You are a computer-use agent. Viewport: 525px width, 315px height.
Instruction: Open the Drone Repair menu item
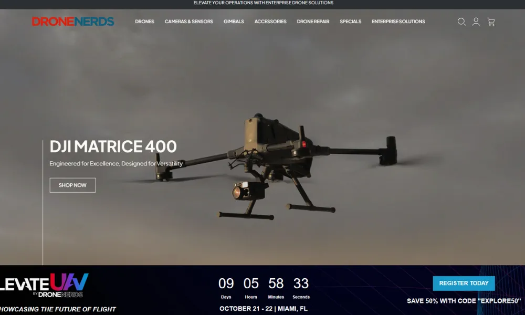(313, 22)
